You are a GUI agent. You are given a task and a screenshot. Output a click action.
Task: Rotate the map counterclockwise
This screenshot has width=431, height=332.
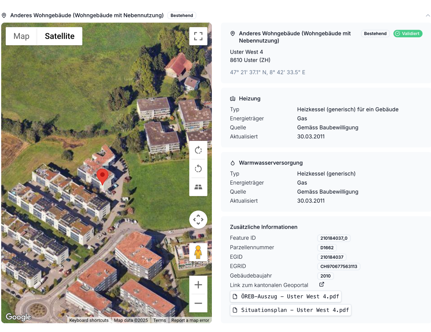pos(198,169)
